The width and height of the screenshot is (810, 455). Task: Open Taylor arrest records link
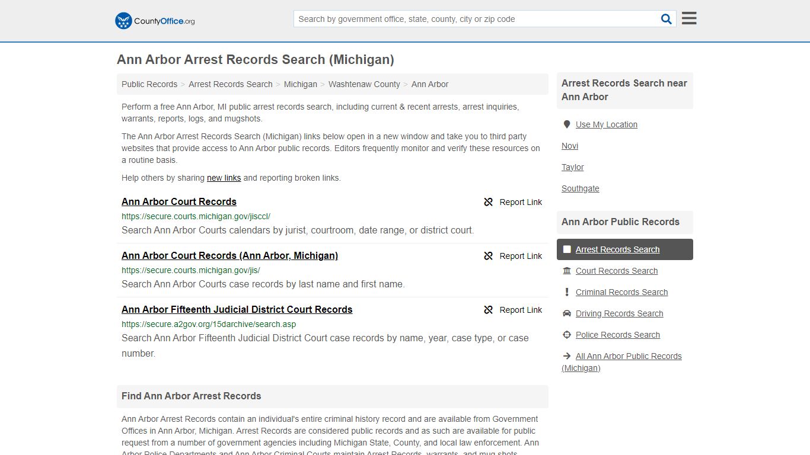coord(573,167)
